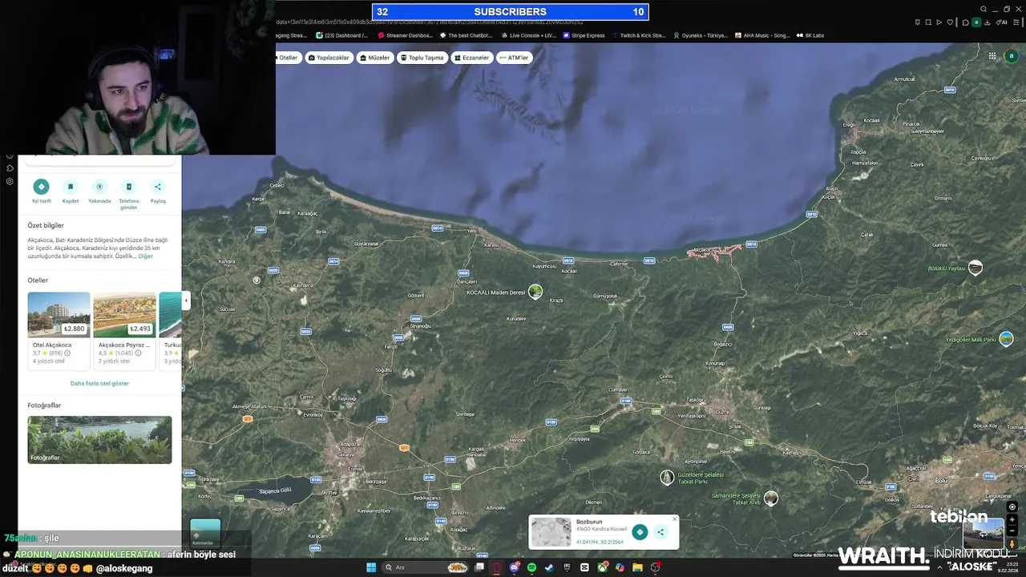This screenshot has height=577, width=1026.
Task: Open Discord from the taskbar
Action: coord(514,567)
